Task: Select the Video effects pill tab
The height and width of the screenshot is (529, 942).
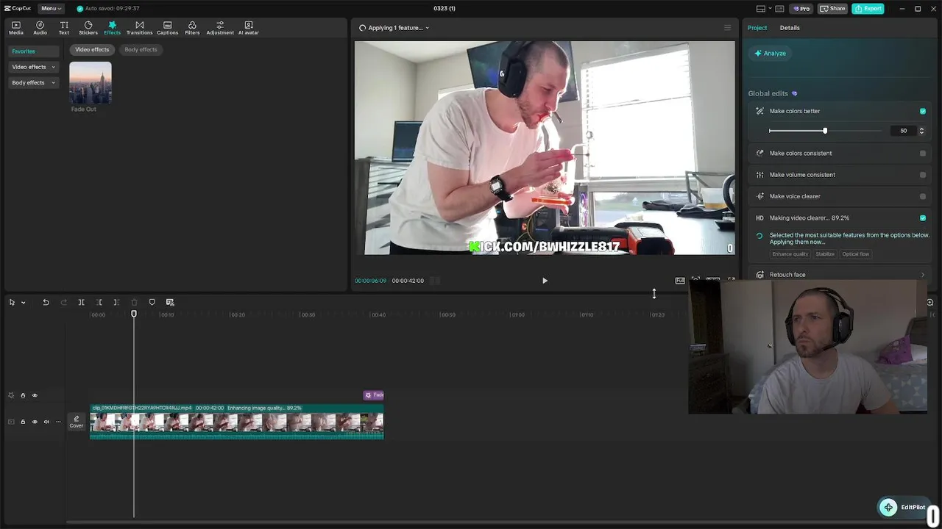Action: 92,49
